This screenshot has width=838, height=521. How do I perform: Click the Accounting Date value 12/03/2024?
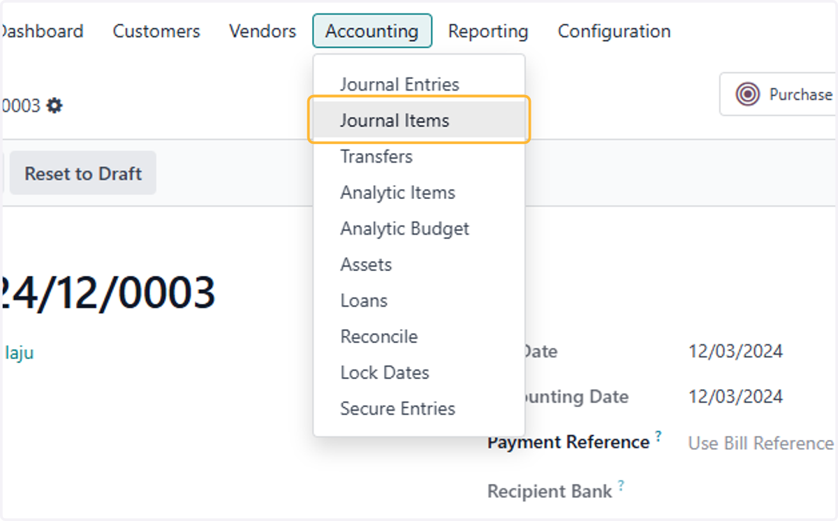pos(735,397)
